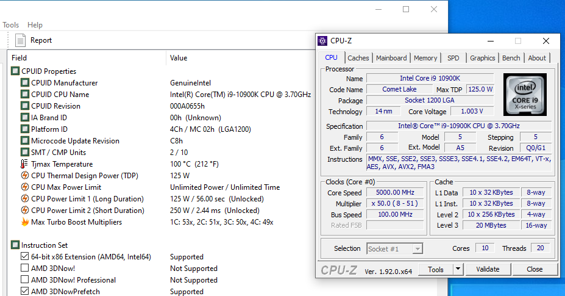Viewport: 565px width, 296px height.
Task: Click the Value column header
Action: click(179, 58)
